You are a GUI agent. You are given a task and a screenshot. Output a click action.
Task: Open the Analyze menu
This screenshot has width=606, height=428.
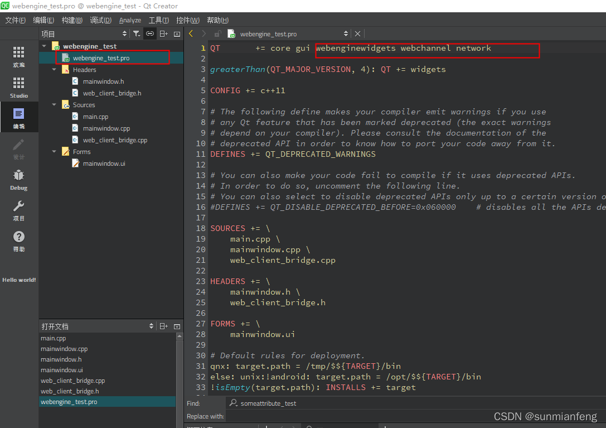coord(129,20)
